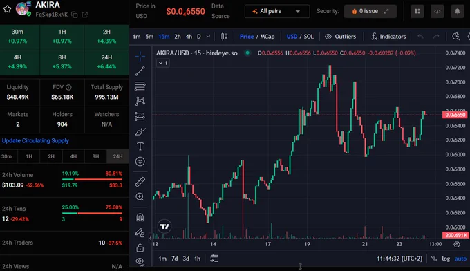
Task: Switch chart currency to USD
Action: pyautogui.click(x=292, y=37)
